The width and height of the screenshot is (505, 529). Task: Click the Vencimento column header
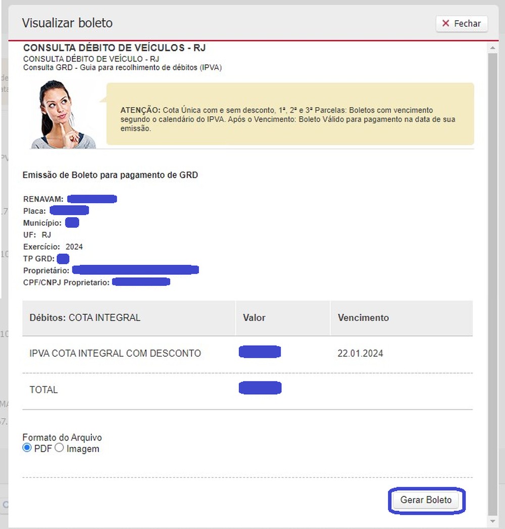point(363,318)
